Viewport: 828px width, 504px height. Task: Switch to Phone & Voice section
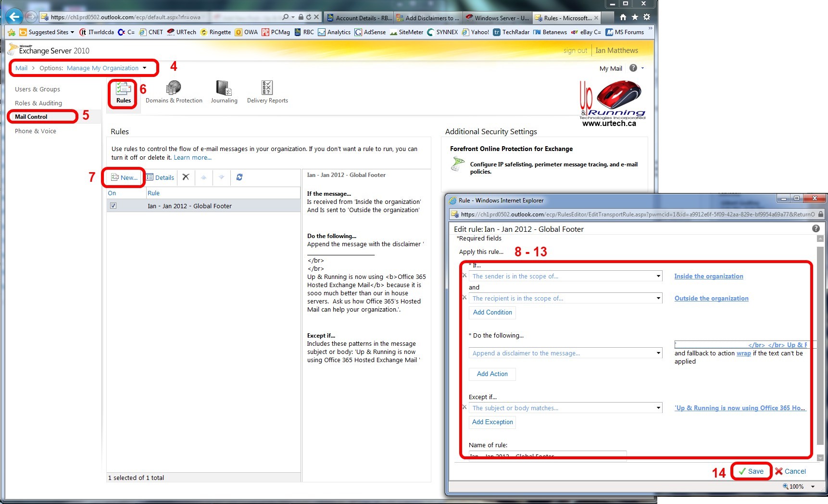click(36, 131)
